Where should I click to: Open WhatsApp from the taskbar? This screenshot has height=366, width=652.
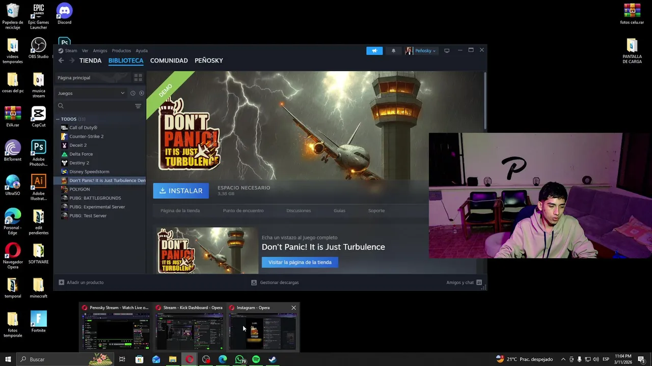239,359
